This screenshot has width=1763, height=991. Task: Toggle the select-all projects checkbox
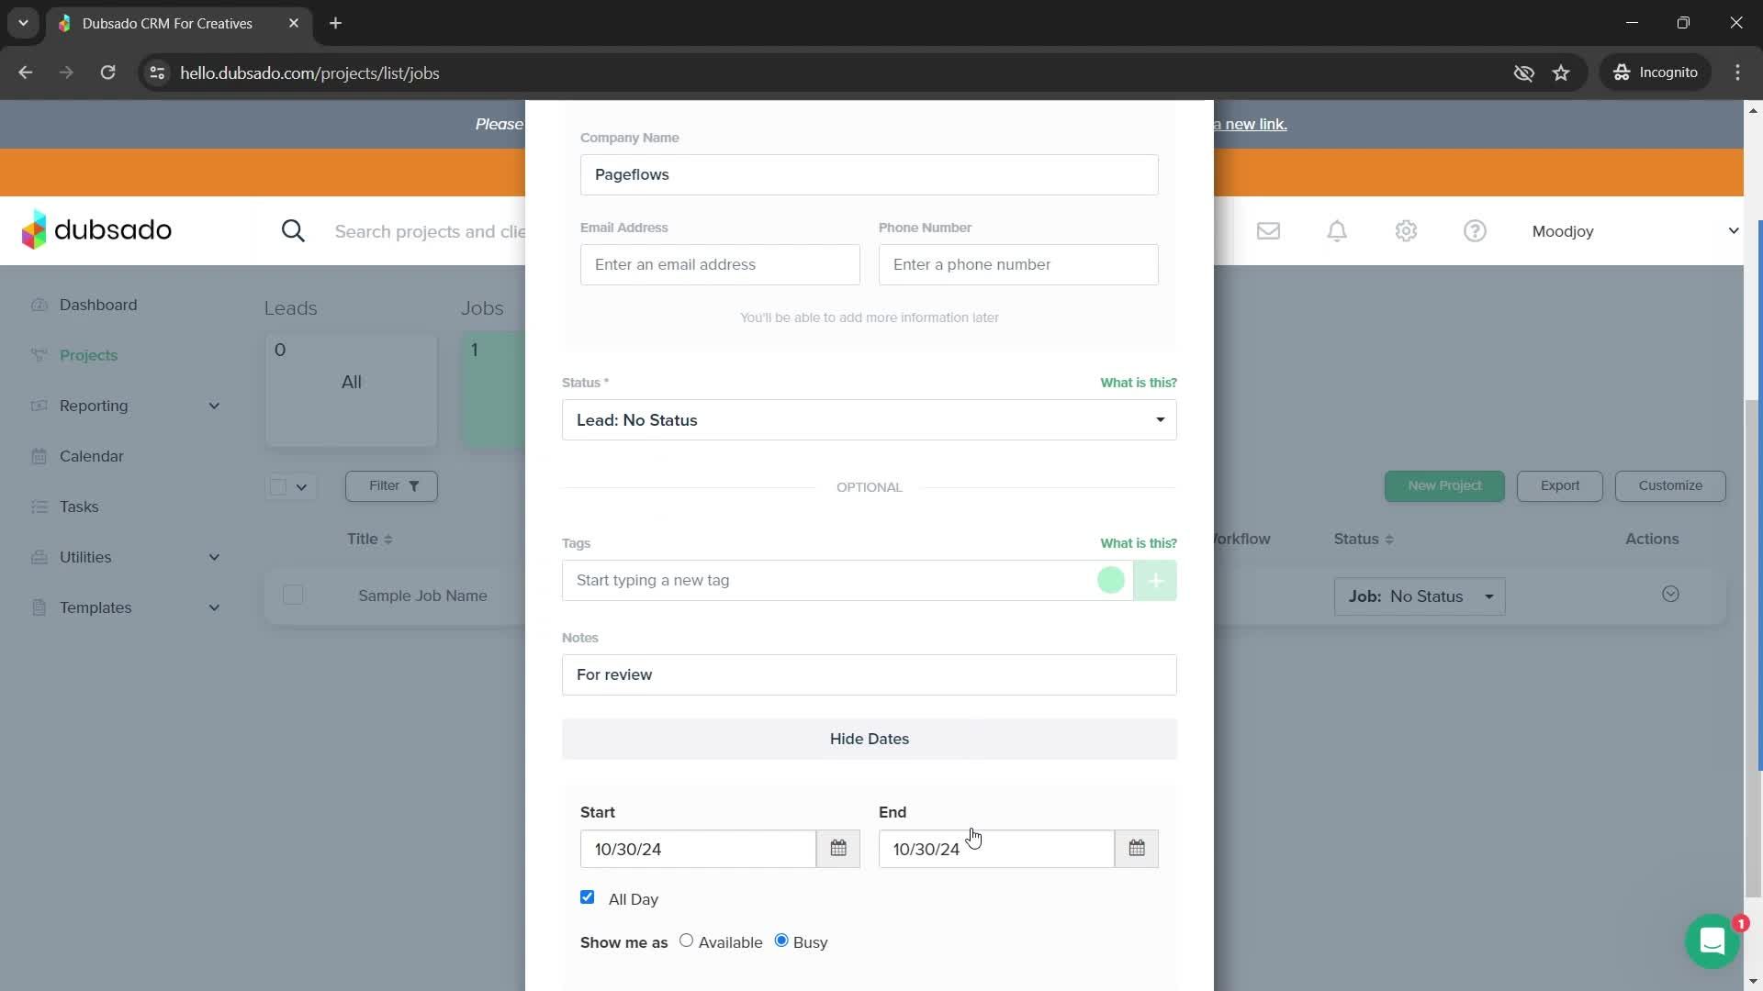(x=278, y=486)
